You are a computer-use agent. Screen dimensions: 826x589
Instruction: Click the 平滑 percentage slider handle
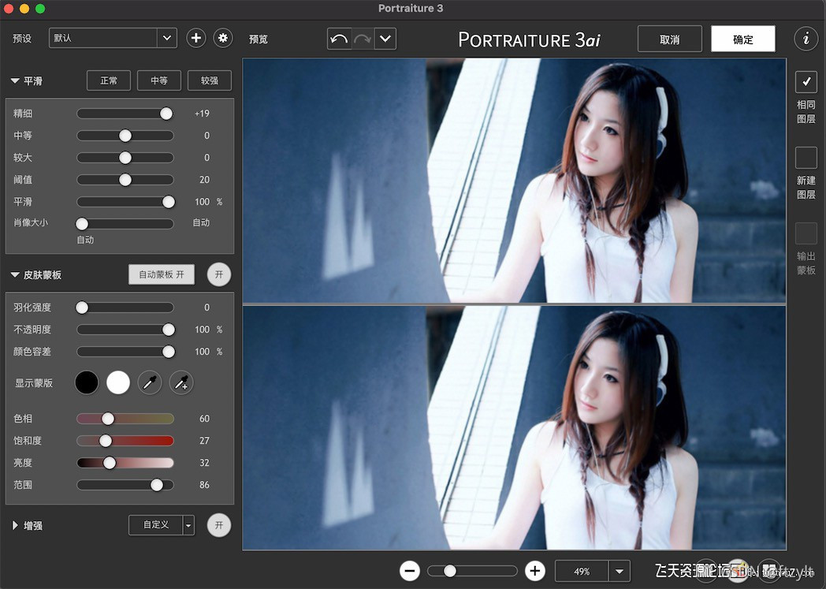point(169,202)
